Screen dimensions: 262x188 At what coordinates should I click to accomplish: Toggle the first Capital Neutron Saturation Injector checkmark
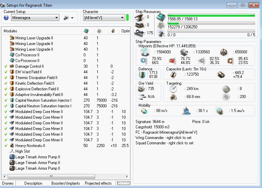[6, 100]
